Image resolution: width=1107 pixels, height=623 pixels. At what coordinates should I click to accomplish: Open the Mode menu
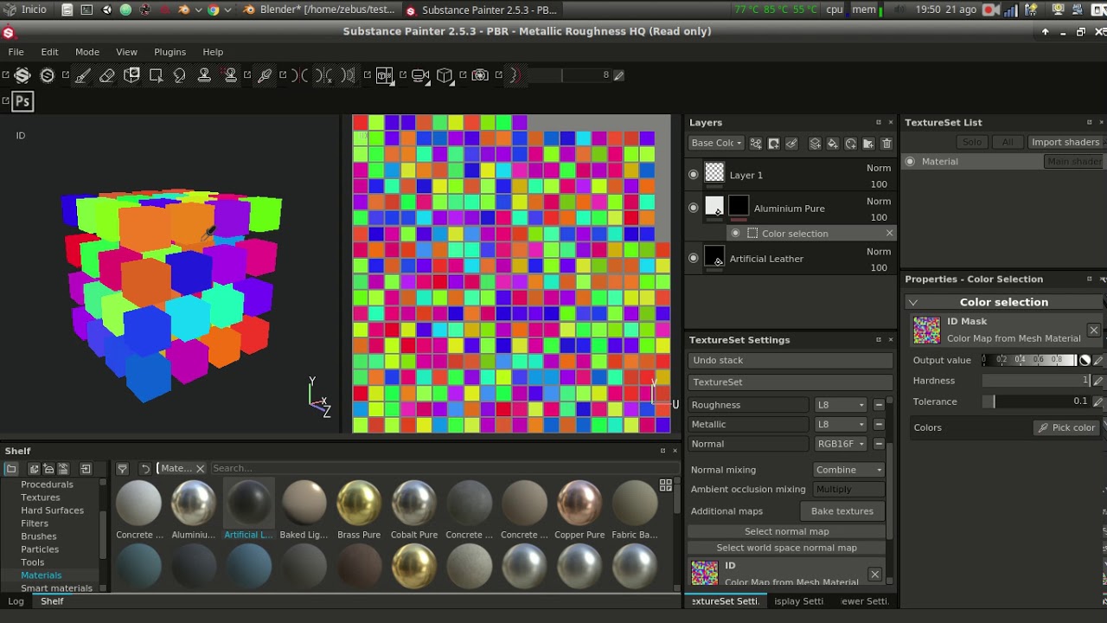[x=87, y=52]
